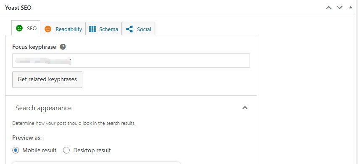Click the Schema grid icon
Screen dimensions: 358x164
(x=92, y=29)
